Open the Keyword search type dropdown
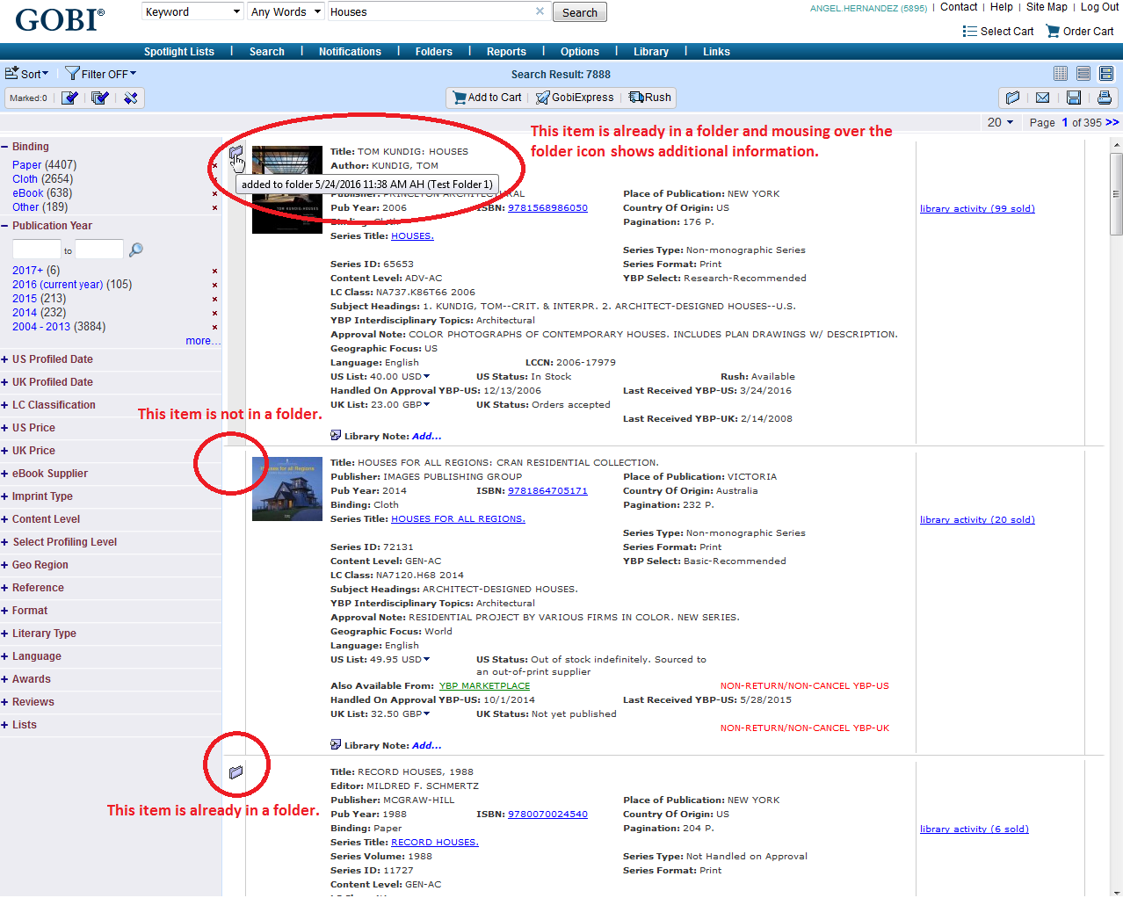The image size is (1123, 898). point(192,11)
